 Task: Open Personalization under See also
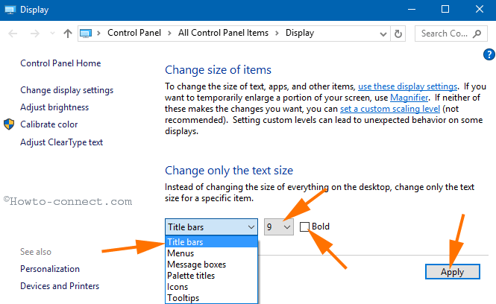pos(50,269)
